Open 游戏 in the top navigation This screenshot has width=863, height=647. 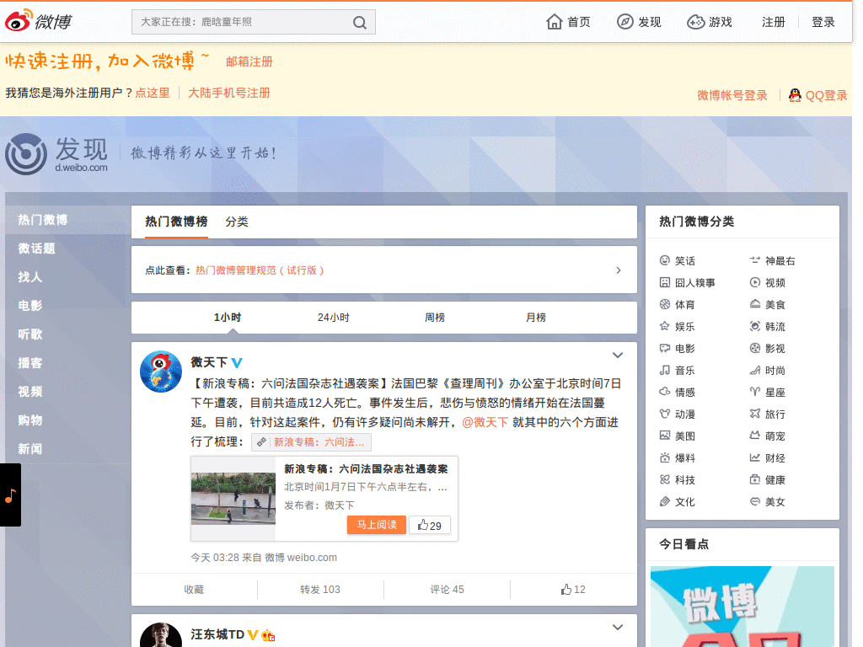pos(710,22)
